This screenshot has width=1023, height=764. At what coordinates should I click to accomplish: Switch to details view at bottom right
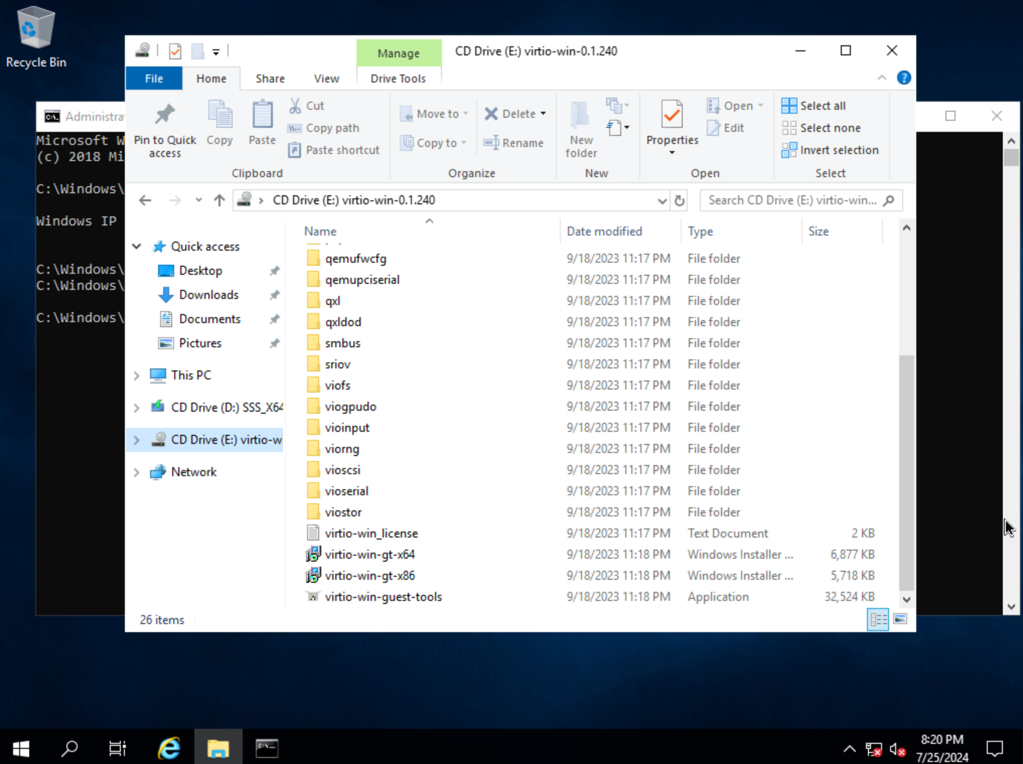coord(878,620)
